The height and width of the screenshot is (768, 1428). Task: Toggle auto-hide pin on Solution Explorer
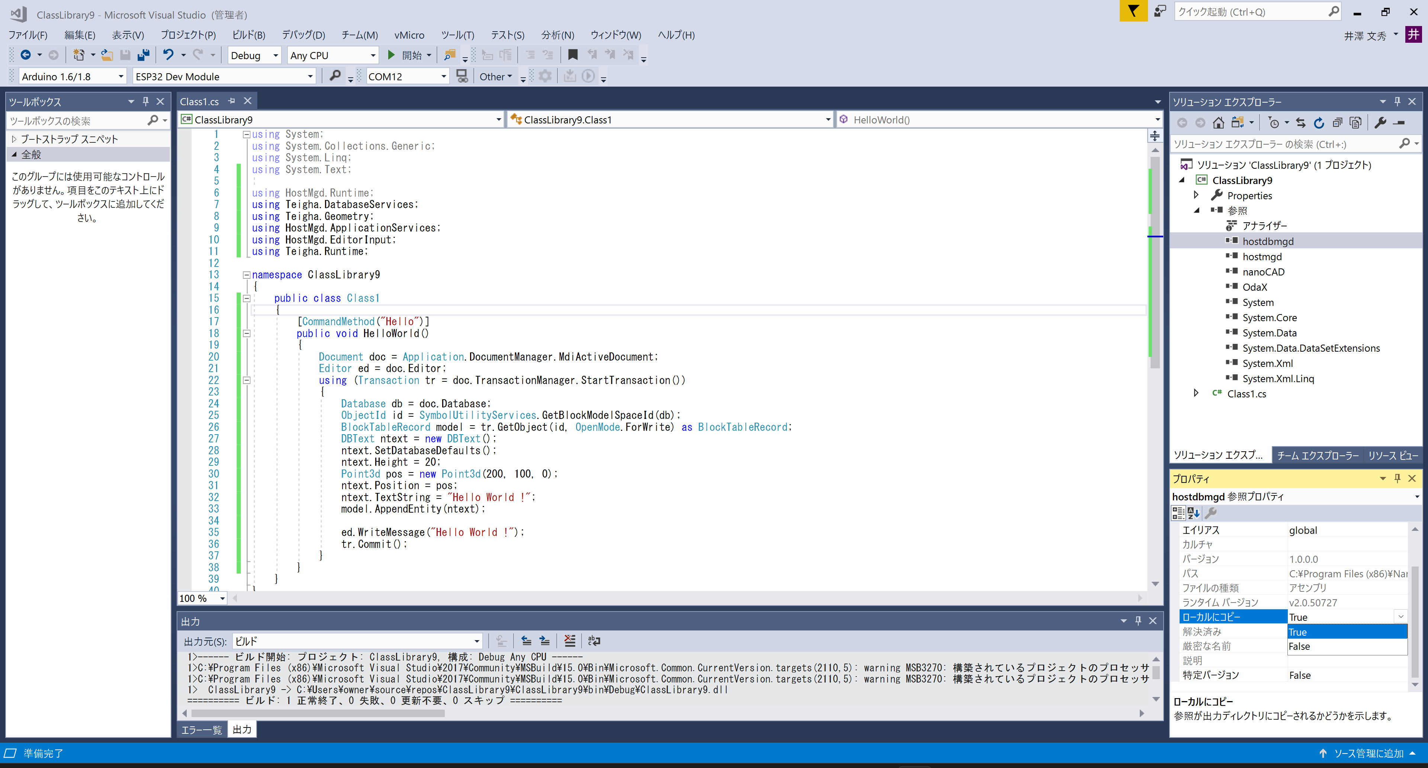click(1398, 101)
